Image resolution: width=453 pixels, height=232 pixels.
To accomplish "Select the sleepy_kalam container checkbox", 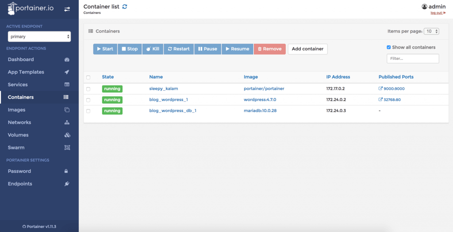I will pos(88,89).
